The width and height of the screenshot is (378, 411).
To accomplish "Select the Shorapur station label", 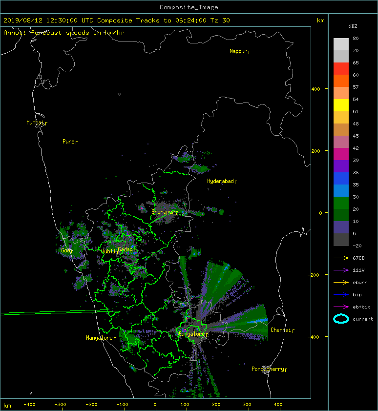I will point(163,212).
